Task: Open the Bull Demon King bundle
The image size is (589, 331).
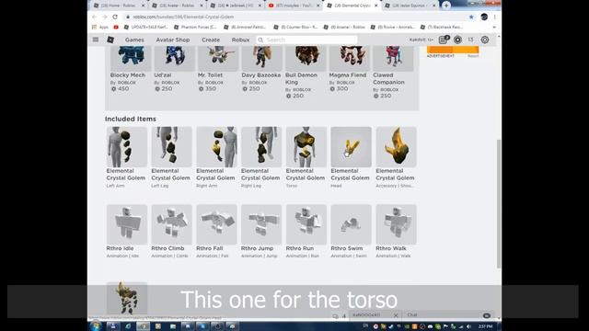Action: point(305,72)
